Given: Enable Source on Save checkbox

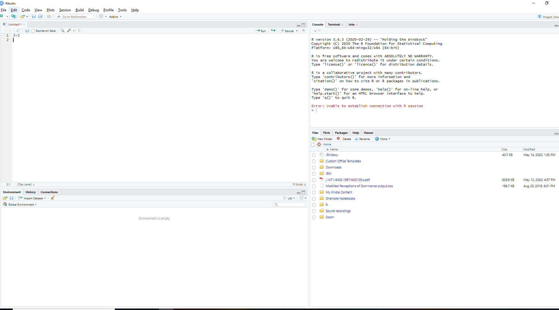Looking at the screenshot, I should (x=33, y=31).
